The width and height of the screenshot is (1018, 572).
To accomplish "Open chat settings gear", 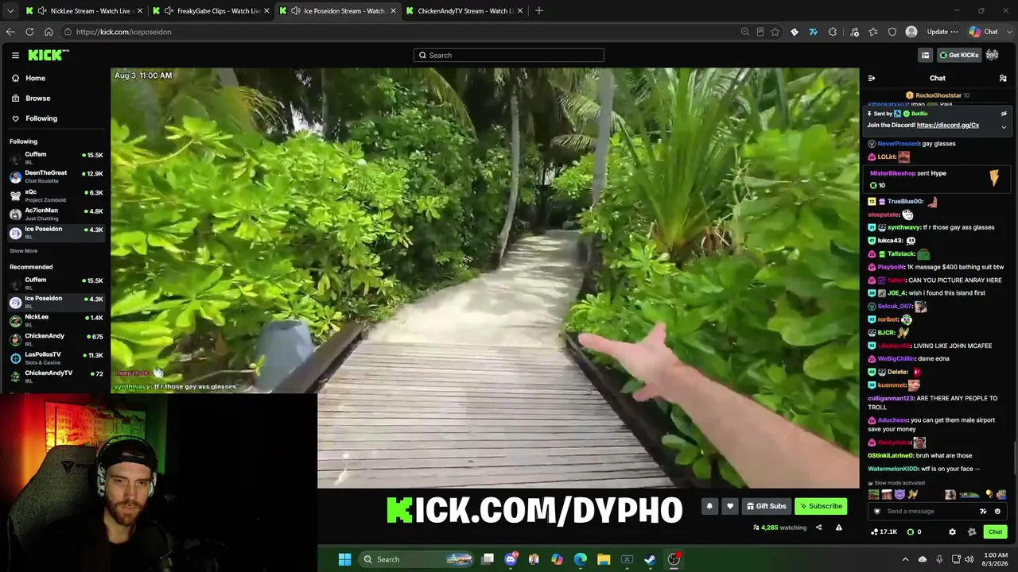I will click(x=952, y=532).
